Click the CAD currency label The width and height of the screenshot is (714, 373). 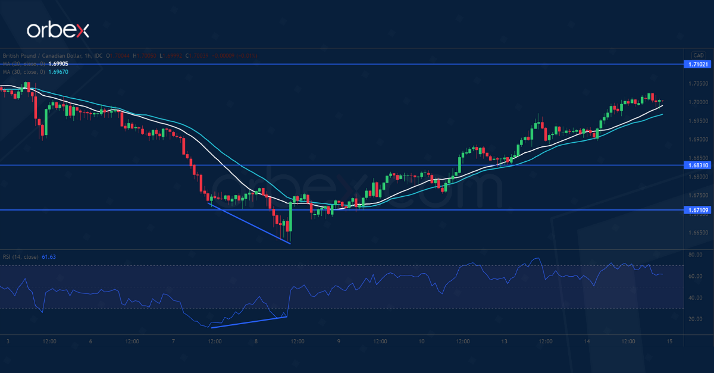click(697, 55)
